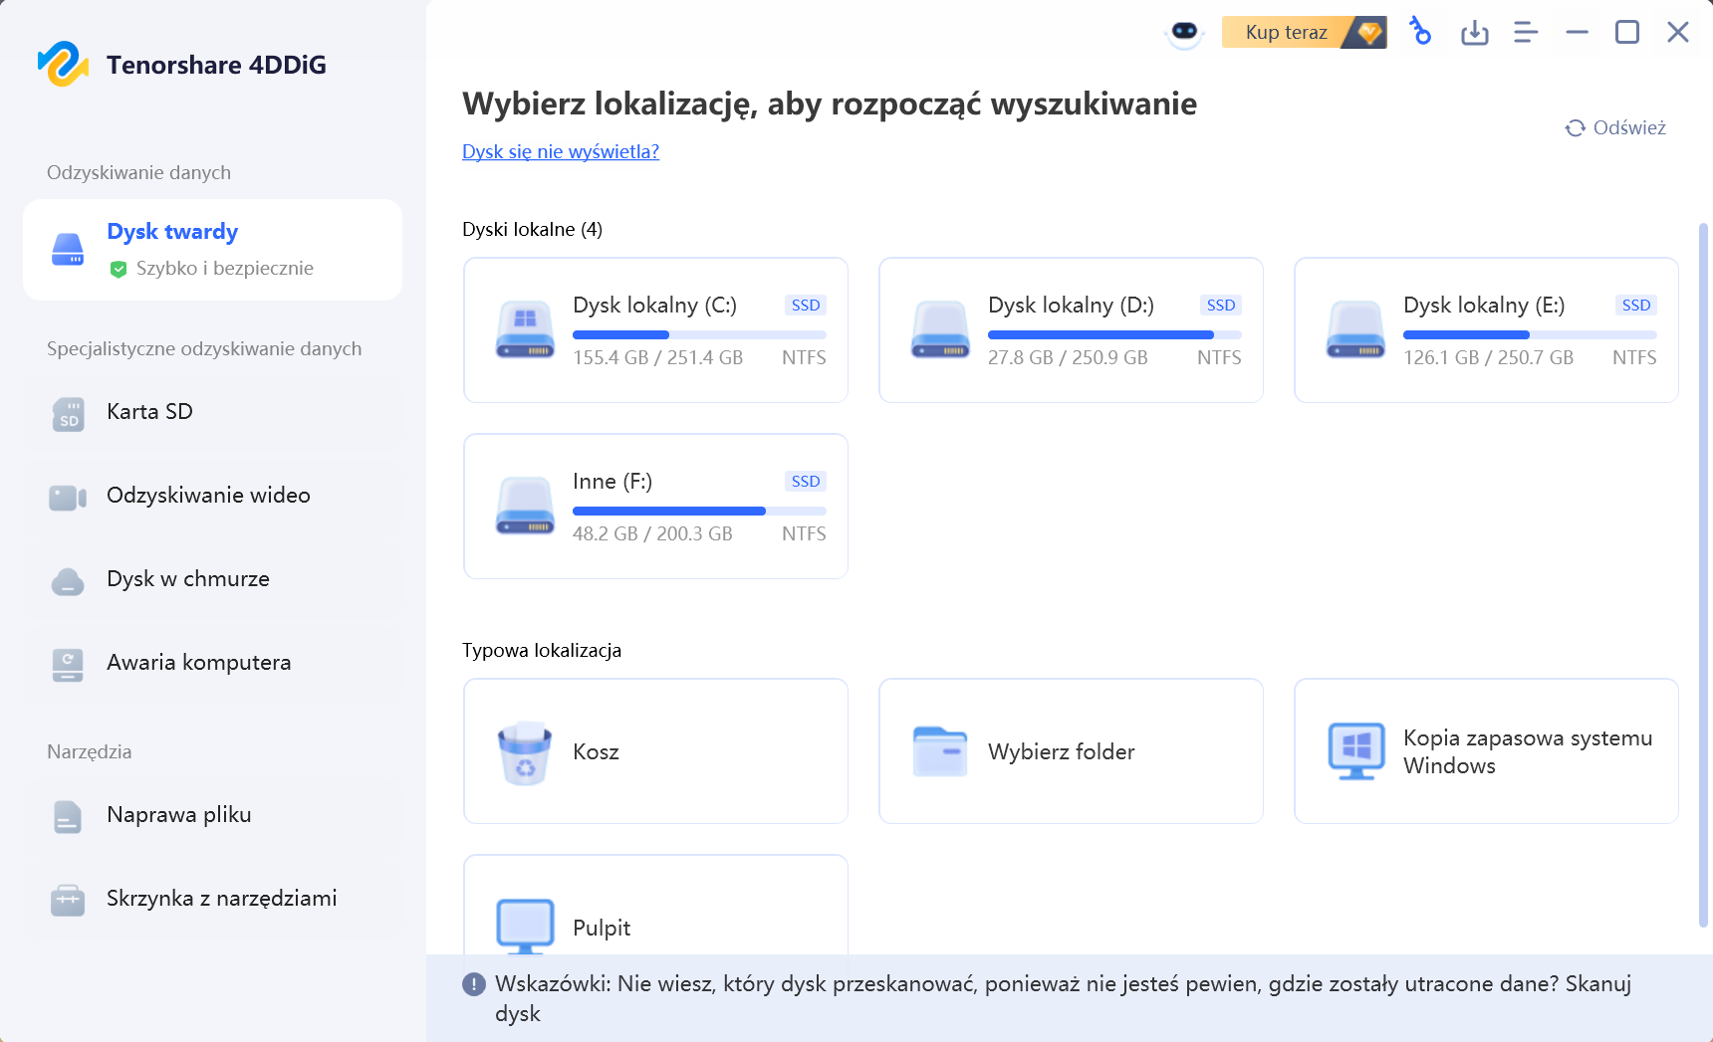Viewport: 1713px width, 1042px height.
Task: Open Odzyskiwanie wideo option
Action: pos(212,496)
